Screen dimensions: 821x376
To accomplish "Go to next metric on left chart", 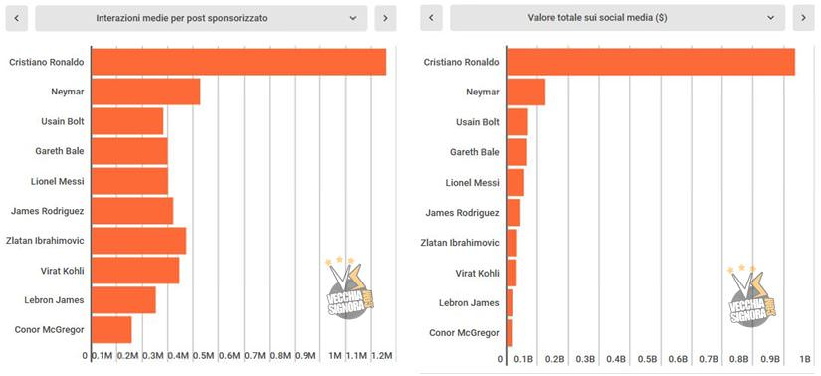I will (385, 18).
